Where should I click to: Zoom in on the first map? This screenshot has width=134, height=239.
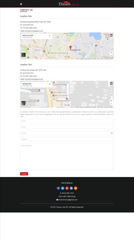[x=111, y=53]
